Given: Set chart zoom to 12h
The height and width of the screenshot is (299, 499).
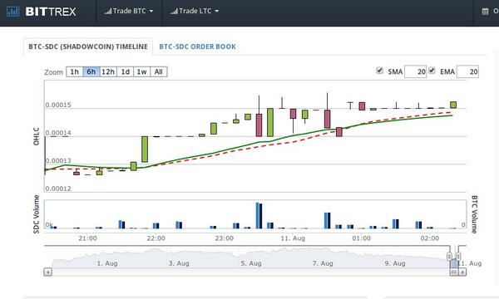Looking at the screenshot, I should pos(108,71).
